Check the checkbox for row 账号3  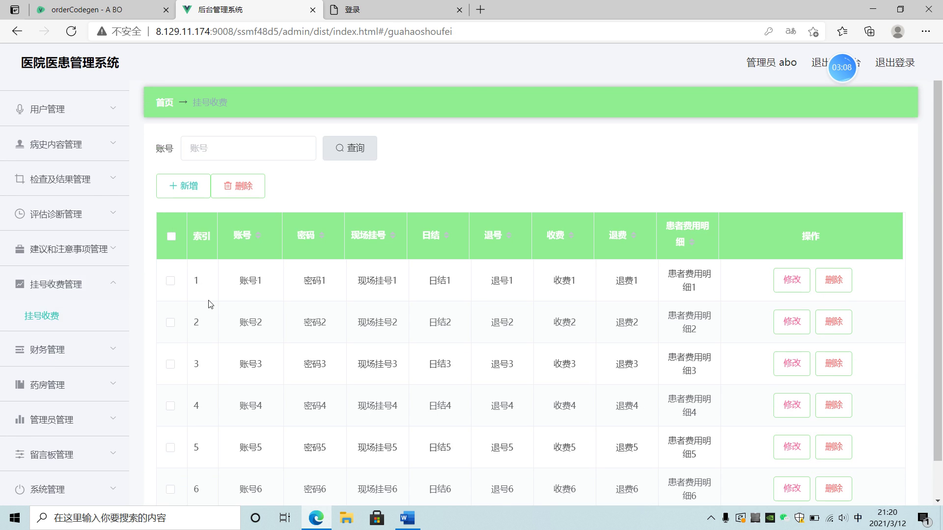click(x=170, y=364)
